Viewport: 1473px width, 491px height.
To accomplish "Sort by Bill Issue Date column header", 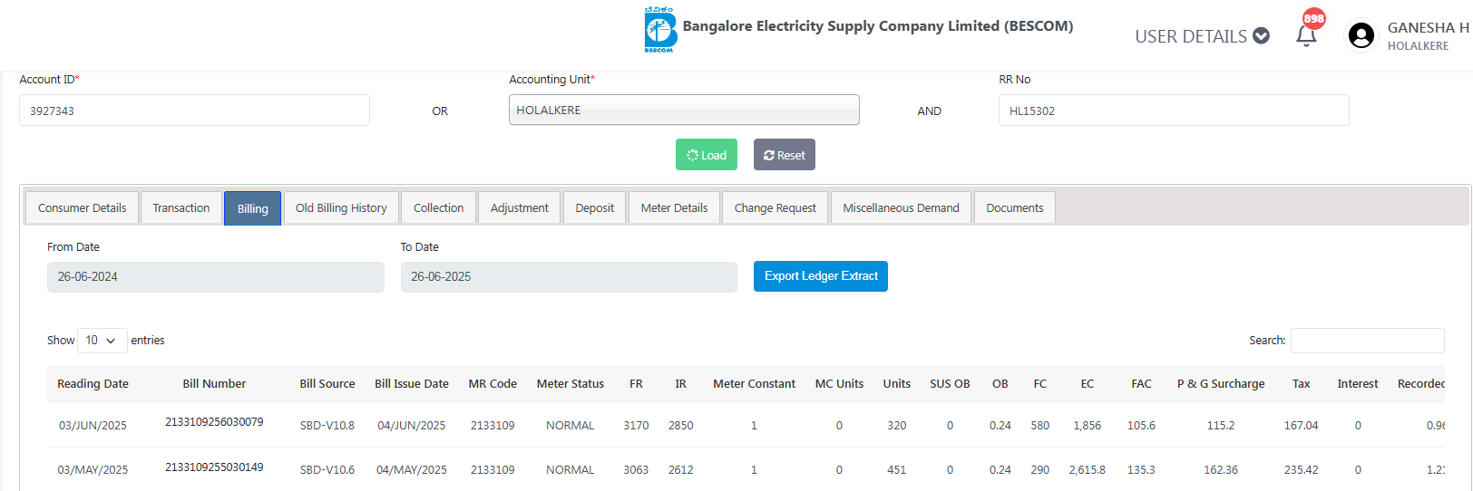I will (412, 384).
